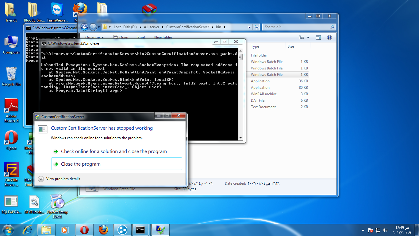419x236 pixels.
Task: Click the Search bin input field
Action: [x=299, y=27]
